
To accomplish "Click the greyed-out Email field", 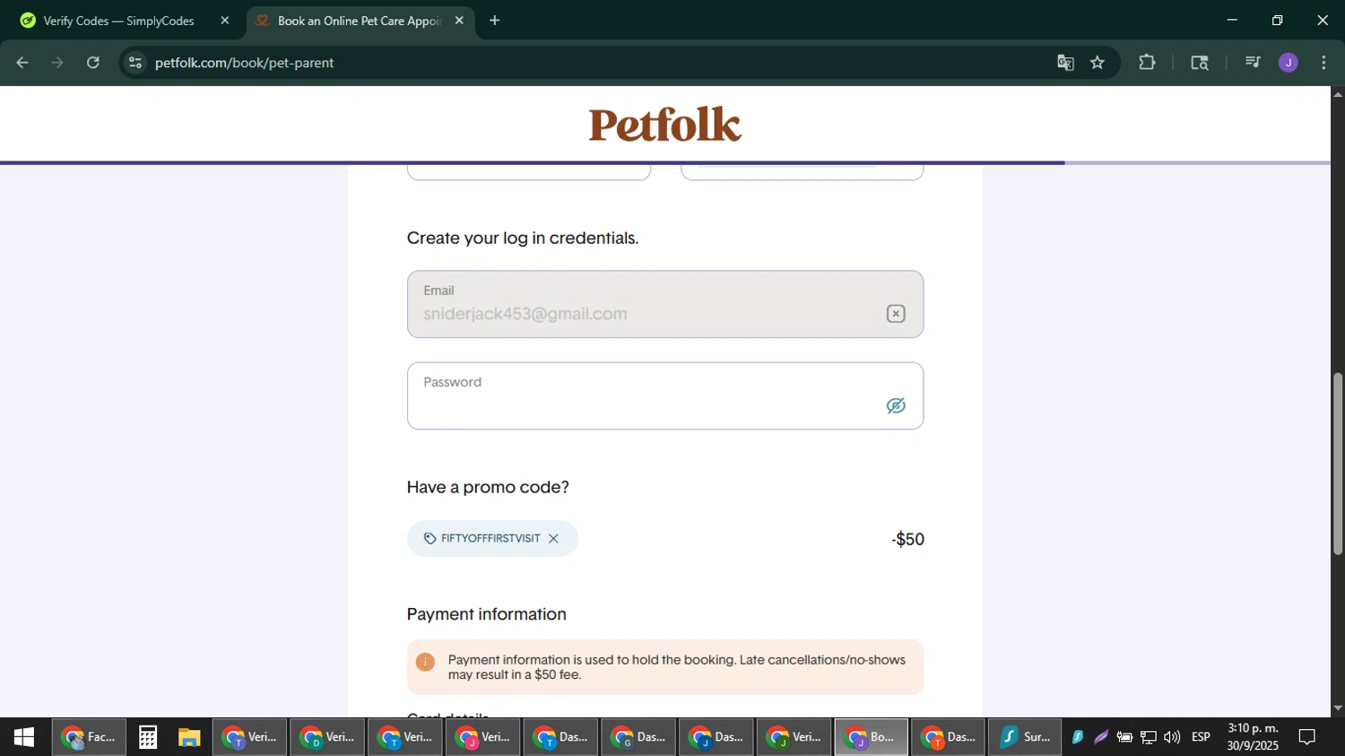I will [664, 304].
